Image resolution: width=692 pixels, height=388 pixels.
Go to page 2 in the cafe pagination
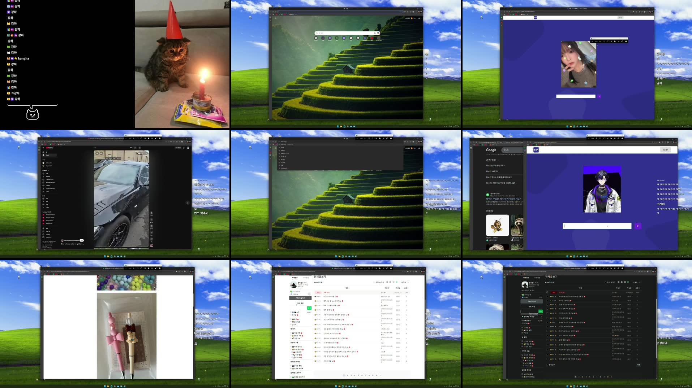[x=348, y=375]
